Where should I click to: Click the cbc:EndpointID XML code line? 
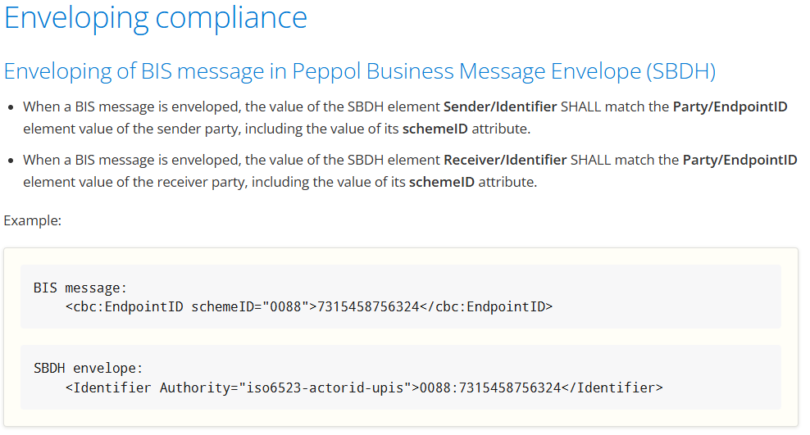[309, 307]
